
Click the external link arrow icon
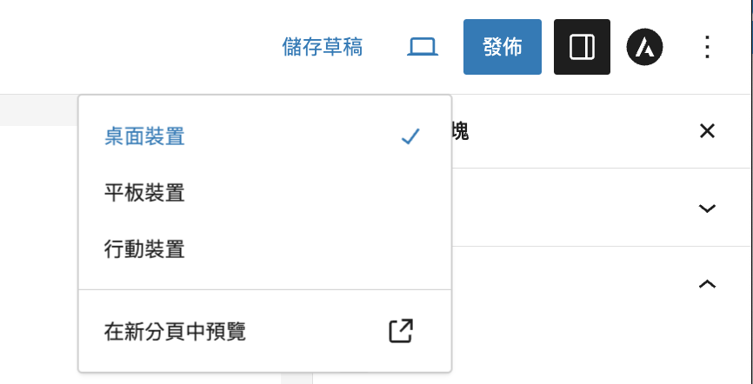(401, 331)
